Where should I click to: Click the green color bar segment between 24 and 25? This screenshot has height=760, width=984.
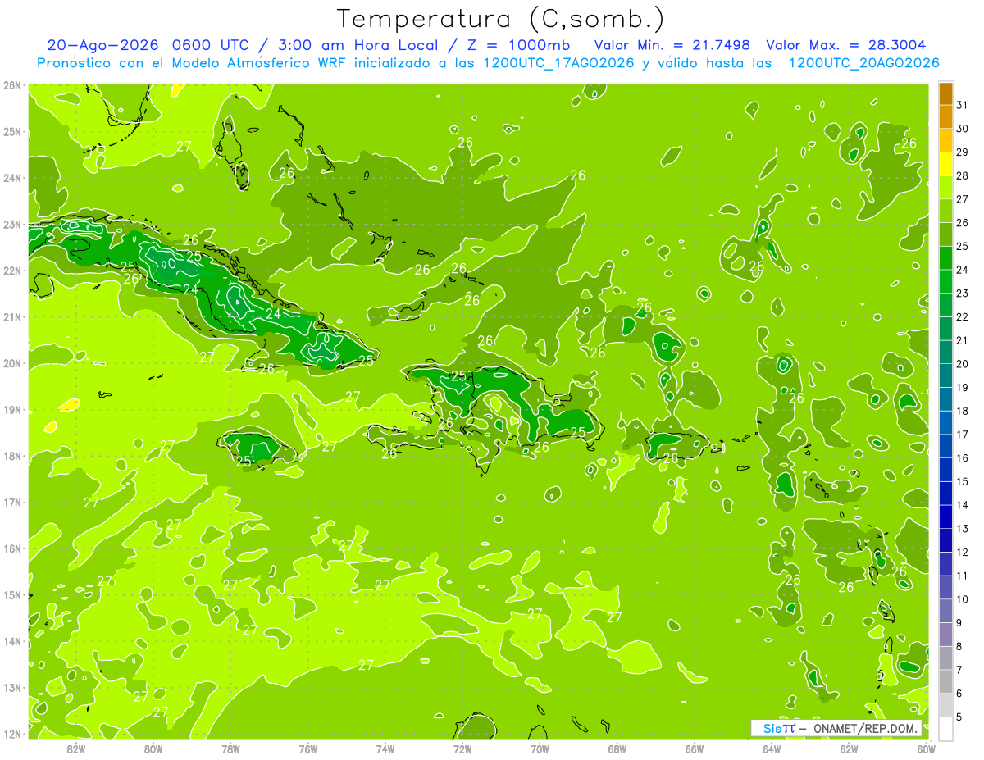click(945, 257)
